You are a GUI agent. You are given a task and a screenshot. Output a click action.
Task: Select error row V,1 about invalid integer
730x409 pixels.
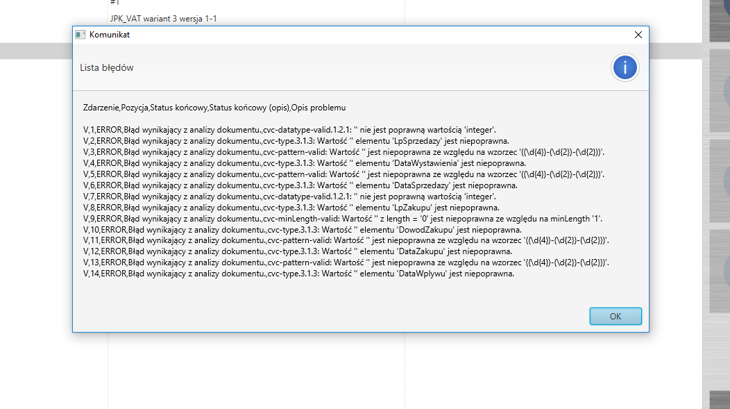pos(289,130)
